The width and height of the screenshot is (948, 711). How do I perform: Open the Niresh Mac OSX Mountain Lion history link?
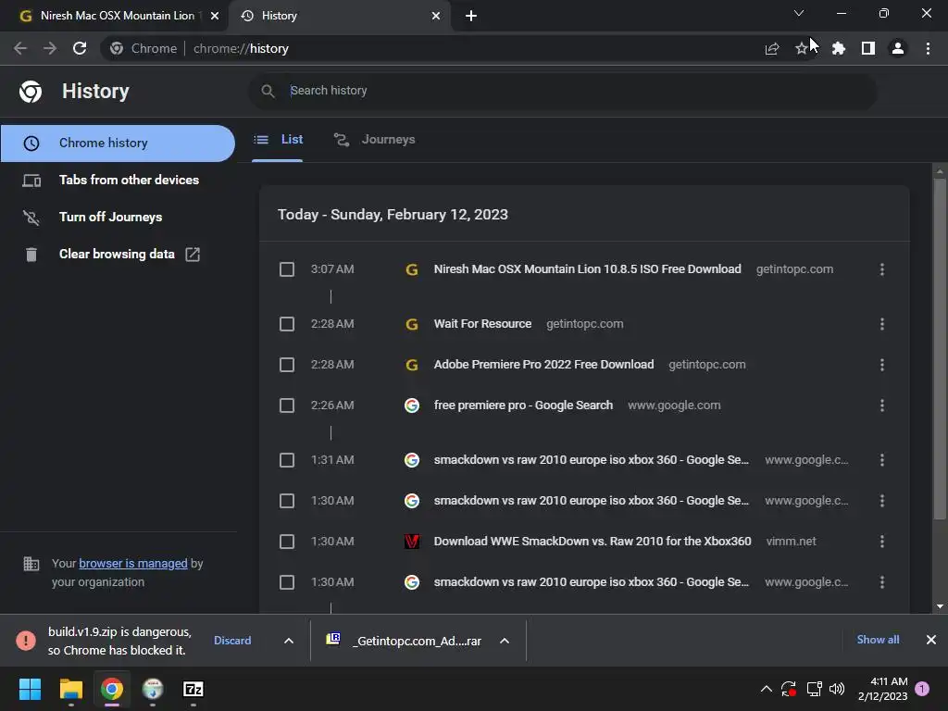(x=587, y=269)
